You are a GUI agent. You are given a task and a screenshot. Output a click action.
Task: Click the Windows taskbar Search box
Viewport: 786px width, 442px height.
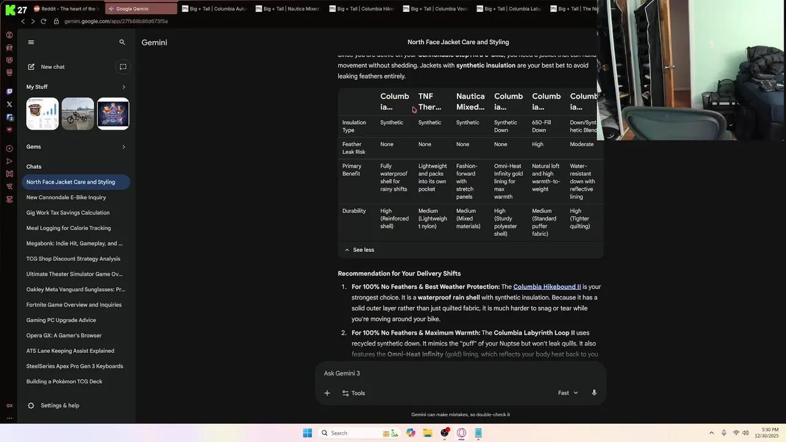tap(359, 433)
